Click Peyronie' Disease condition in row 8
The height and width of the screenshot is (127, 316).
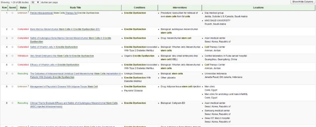[133, 91]
